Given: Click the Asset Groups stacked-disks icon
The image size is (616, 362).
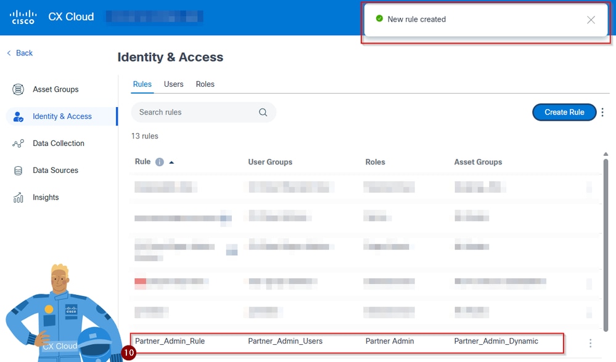Looking at the screenshot, I should point(18,89).
